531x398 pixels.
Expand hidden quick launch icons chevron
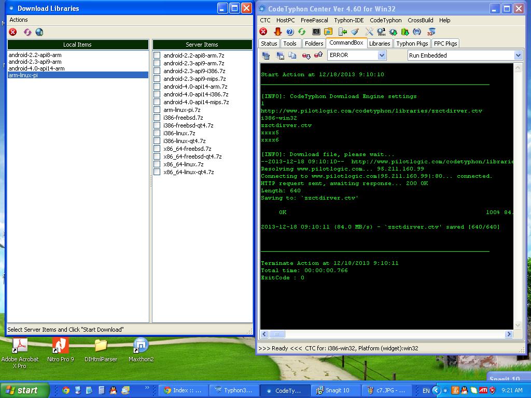pyautogui.click(x=147, y=388)
